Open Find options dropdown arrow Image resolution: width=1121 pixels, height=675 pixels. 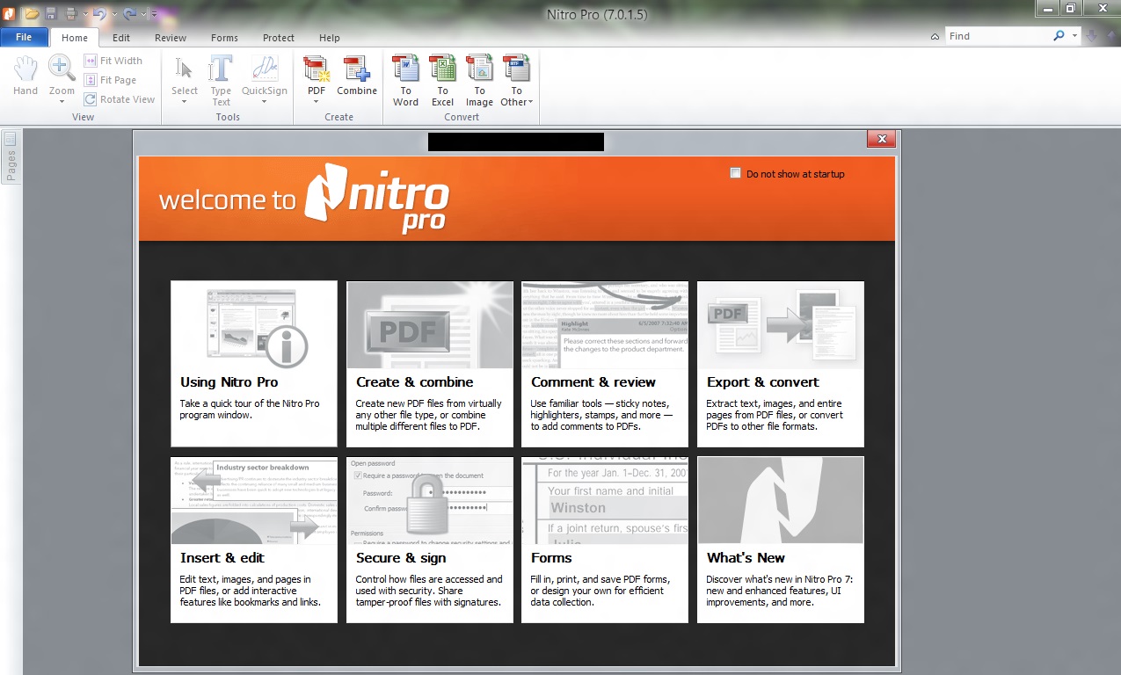1075,36
